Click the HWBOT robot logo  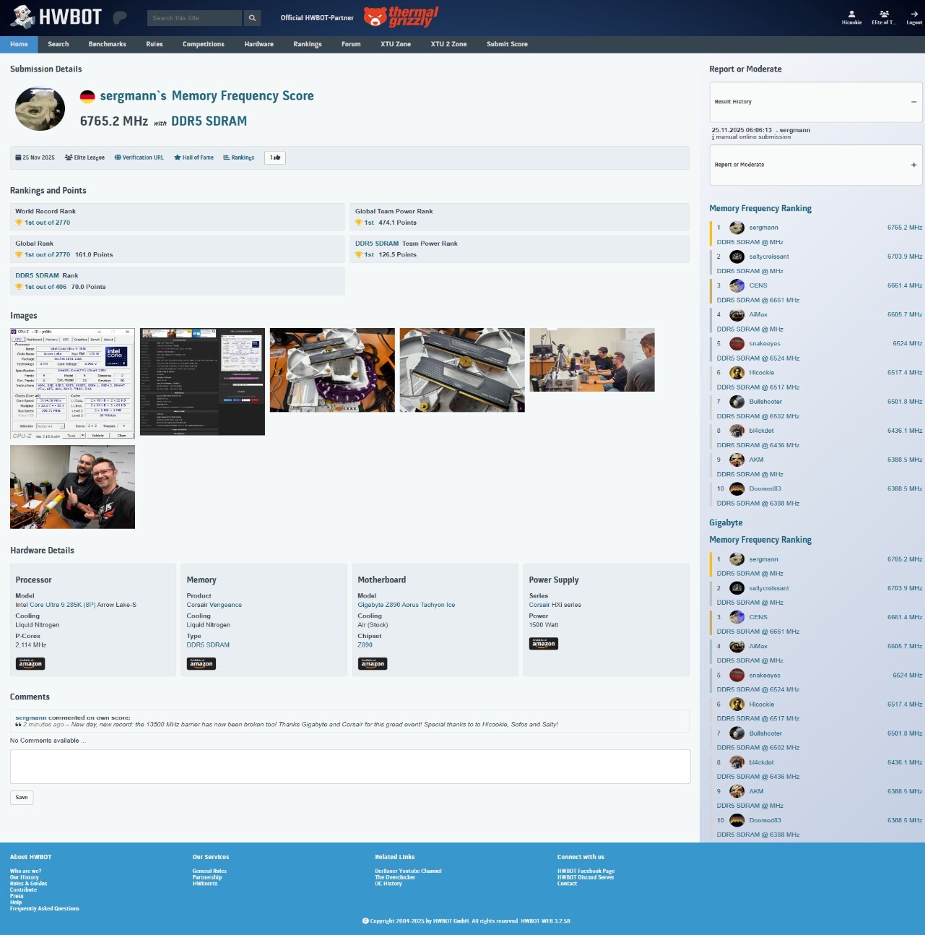(22, 17)
